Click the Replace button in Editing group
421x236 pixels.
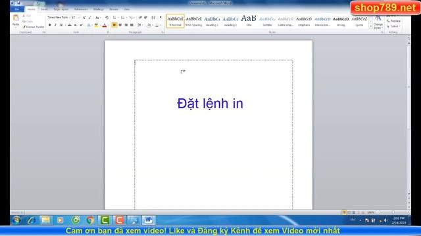[x=393, y=21]
